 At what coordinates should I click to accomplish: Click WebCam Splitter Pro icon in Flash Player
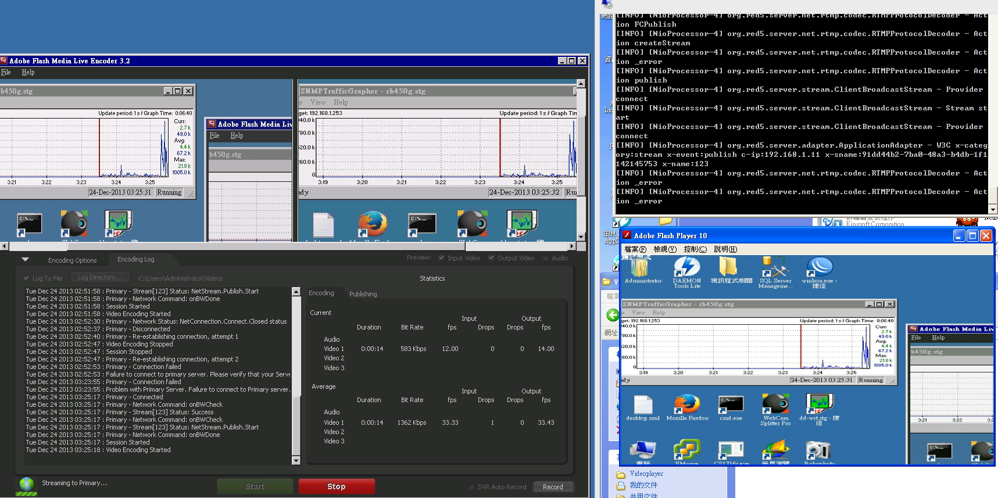tap(775, 404)
